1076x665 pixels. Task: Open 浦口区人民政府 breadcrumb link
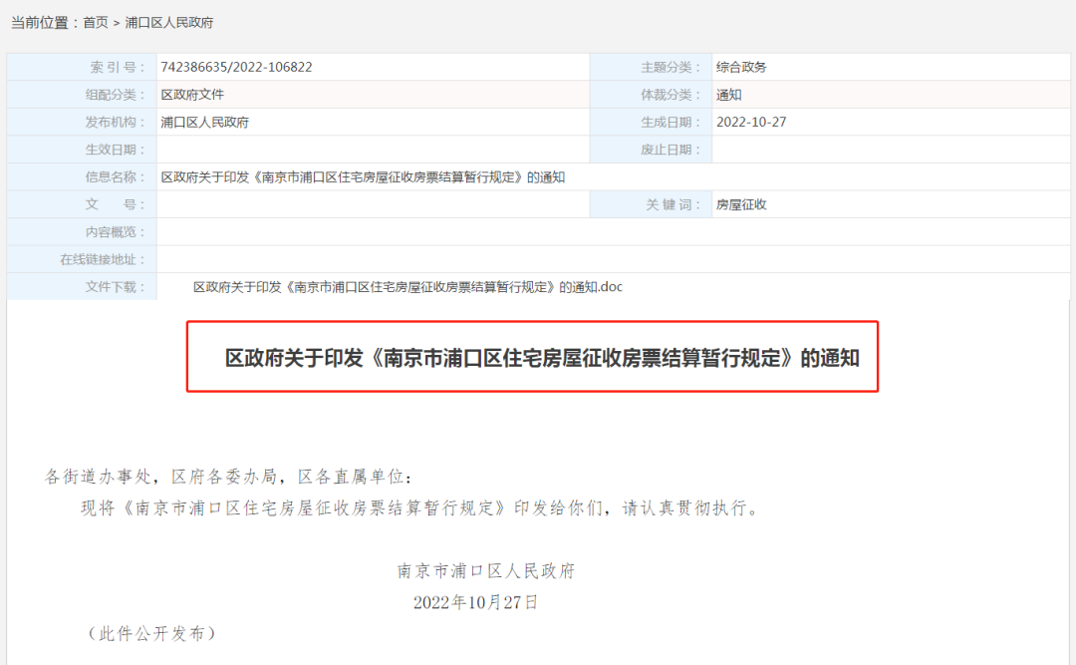[168, 22]
